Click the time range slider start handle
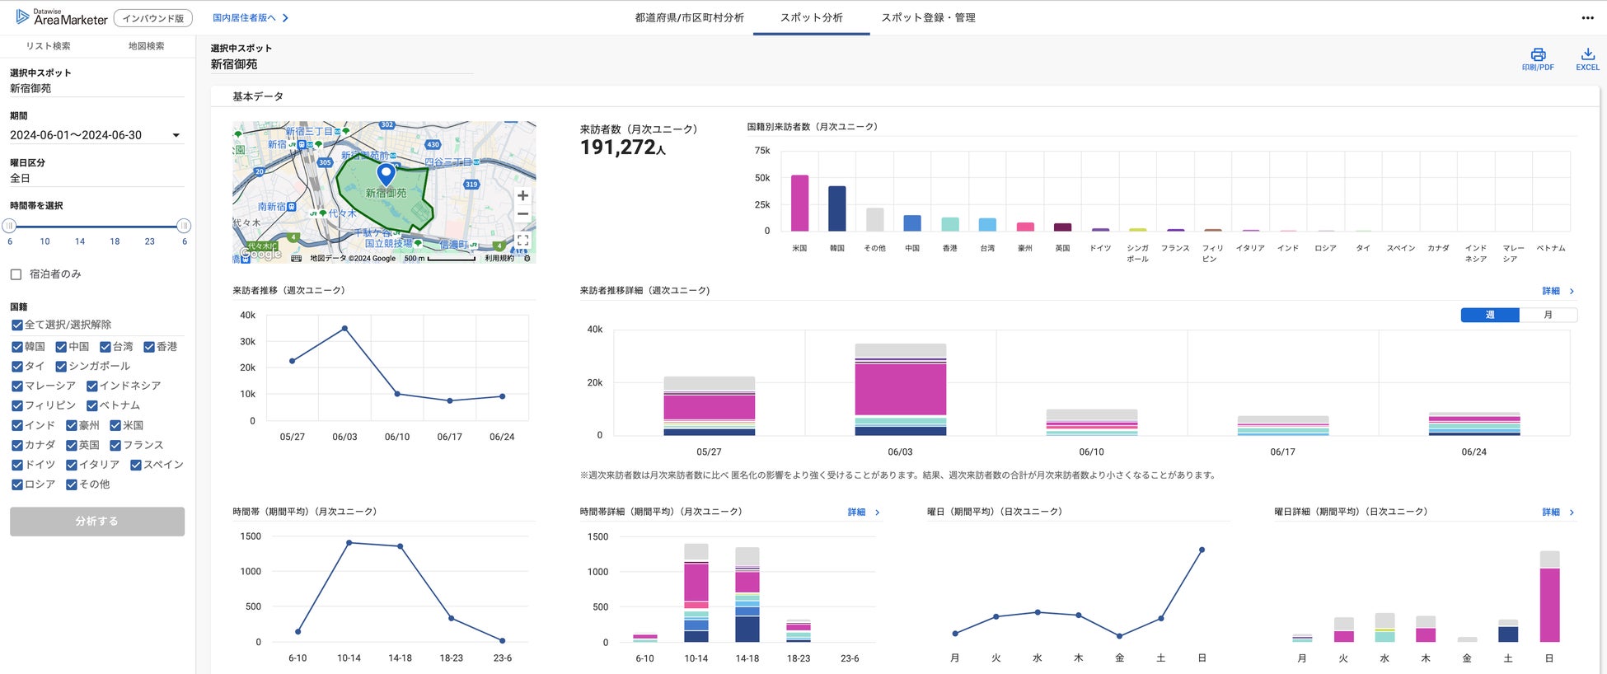The image size is (1607, 674). point(9,226)
